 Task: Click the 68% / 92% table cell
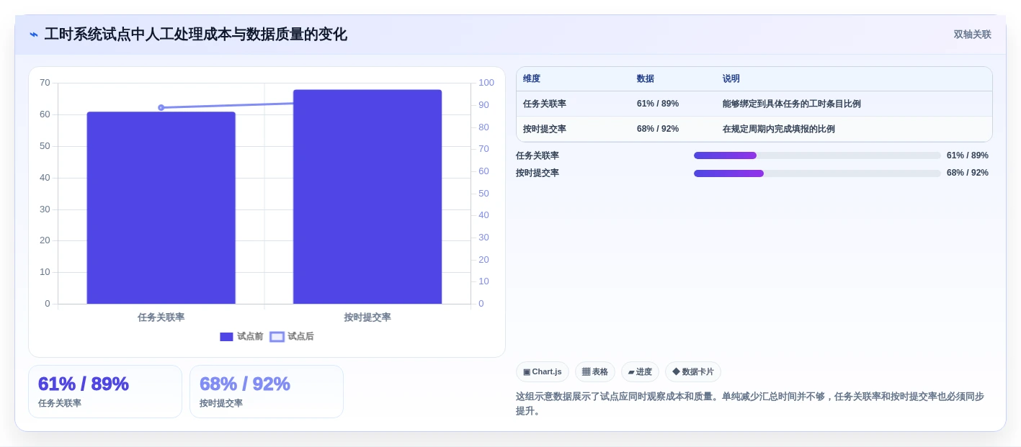(658, 129)
